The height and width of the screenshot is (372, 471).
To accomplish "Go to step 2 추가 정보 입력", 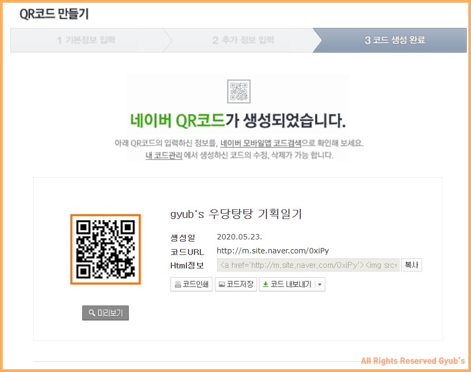I will click(x=243, y=40).
